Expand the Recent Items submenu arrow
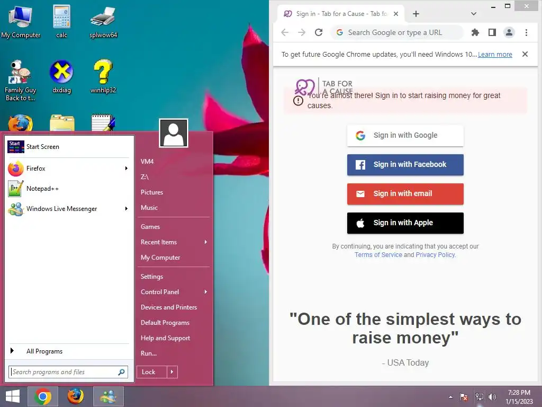 click(x=206, y=242)
